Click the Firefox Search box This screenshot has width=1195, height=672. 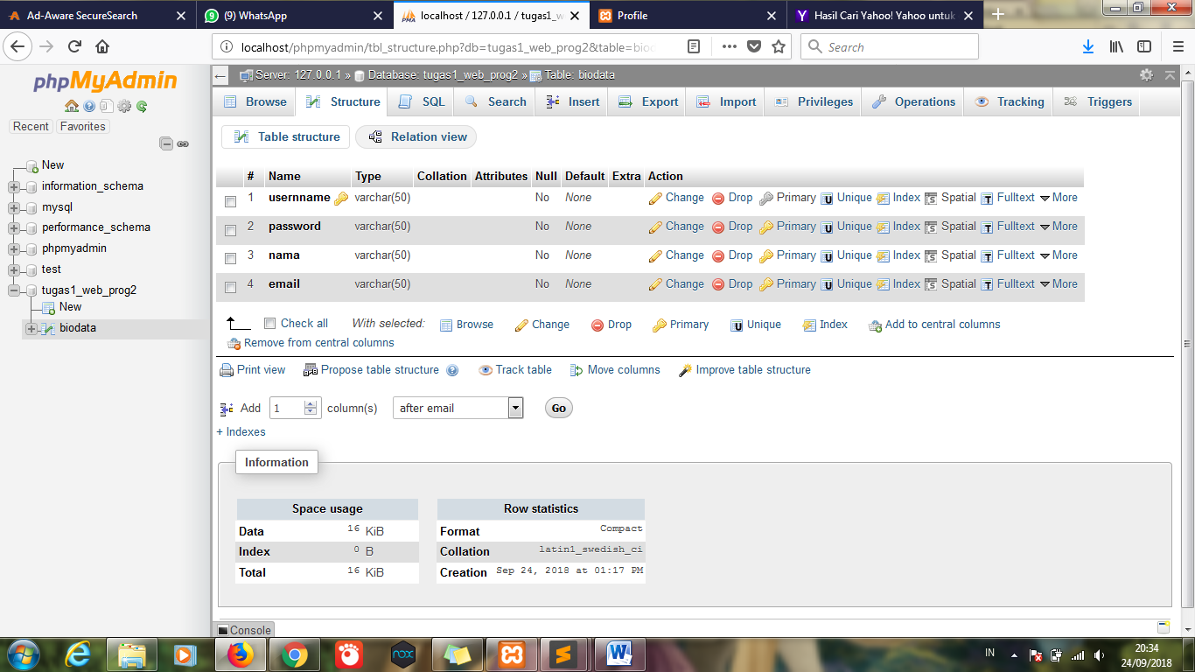(x=890, y=47)
